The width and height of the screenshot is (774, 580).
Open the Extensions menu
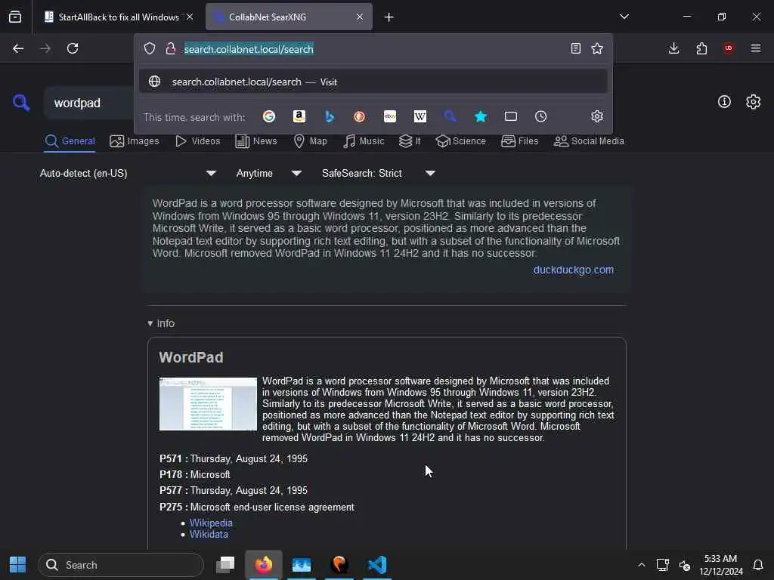click(x=701, y=48)
